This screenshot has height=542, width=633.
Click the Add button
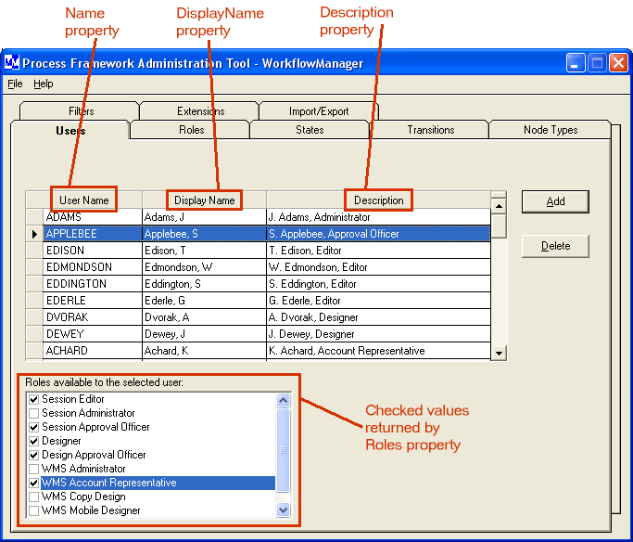[555, 201]
